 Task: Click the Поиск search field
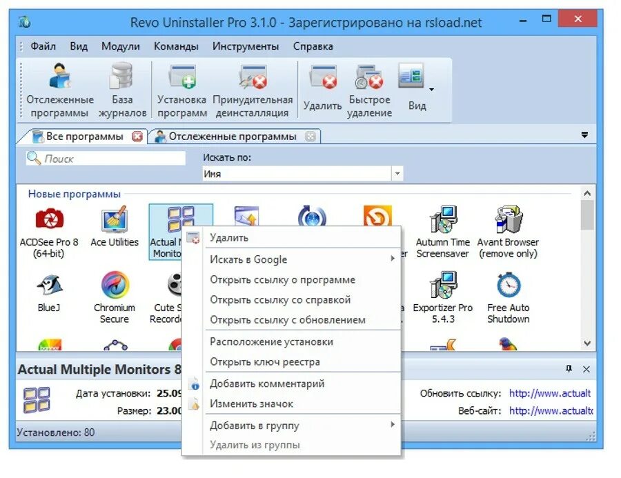click(x=106, y=159)
